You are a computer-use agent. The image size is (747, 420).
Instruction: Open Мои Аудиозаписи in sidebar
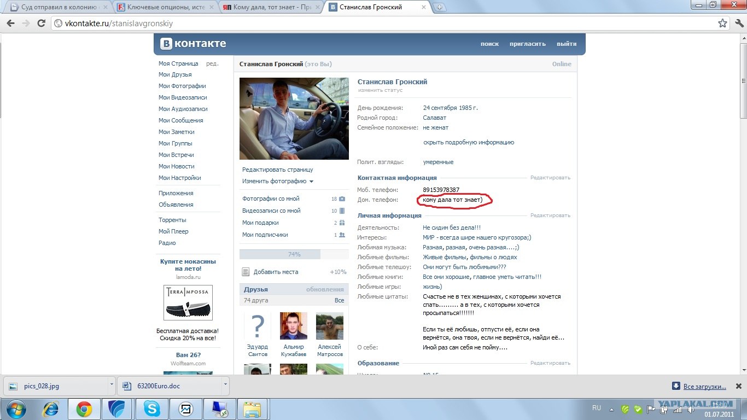(183, 109)
